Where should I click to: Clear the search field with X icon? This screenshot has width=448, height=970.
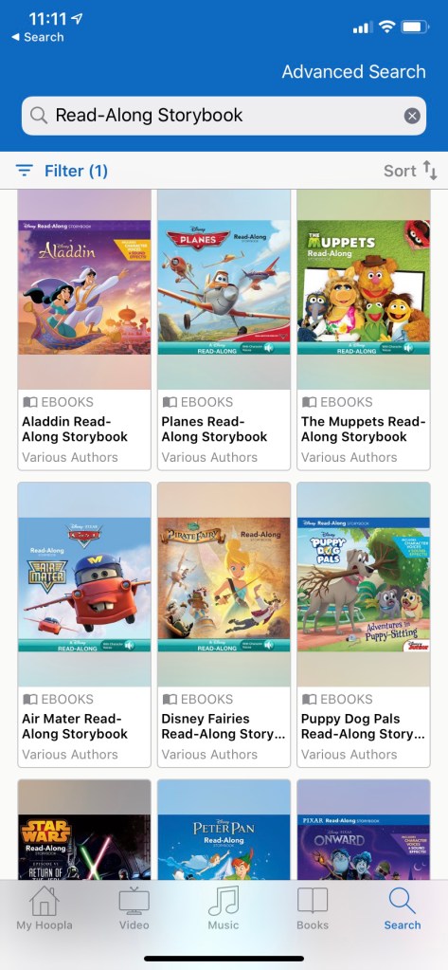(412, 116)
